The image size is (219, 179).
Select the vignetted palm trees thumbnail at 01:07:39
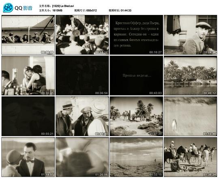click(x=136, y=116)
